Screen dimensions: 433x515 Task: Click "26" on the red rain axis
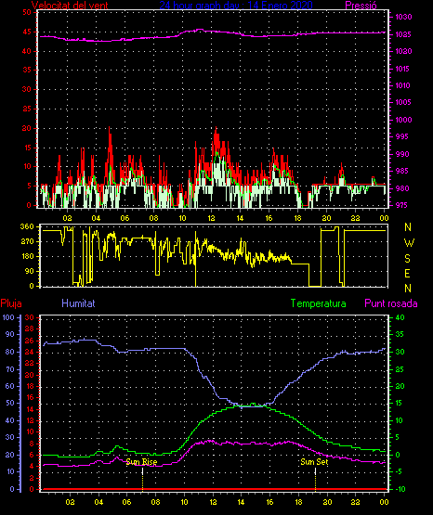[29, 341]
